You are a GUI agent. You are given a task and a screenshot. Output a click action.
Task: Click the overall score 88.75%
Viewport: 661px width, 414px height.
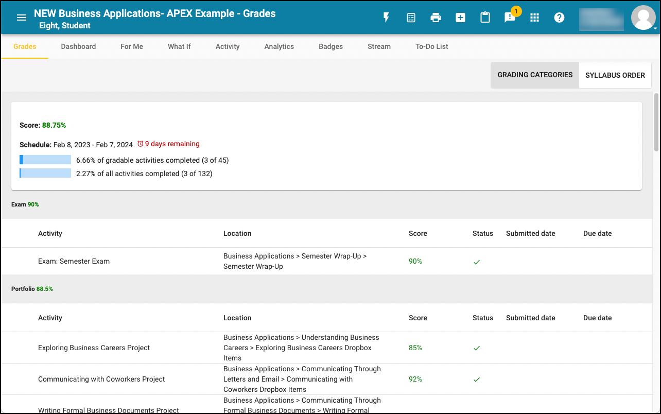(x=54, y=125)
